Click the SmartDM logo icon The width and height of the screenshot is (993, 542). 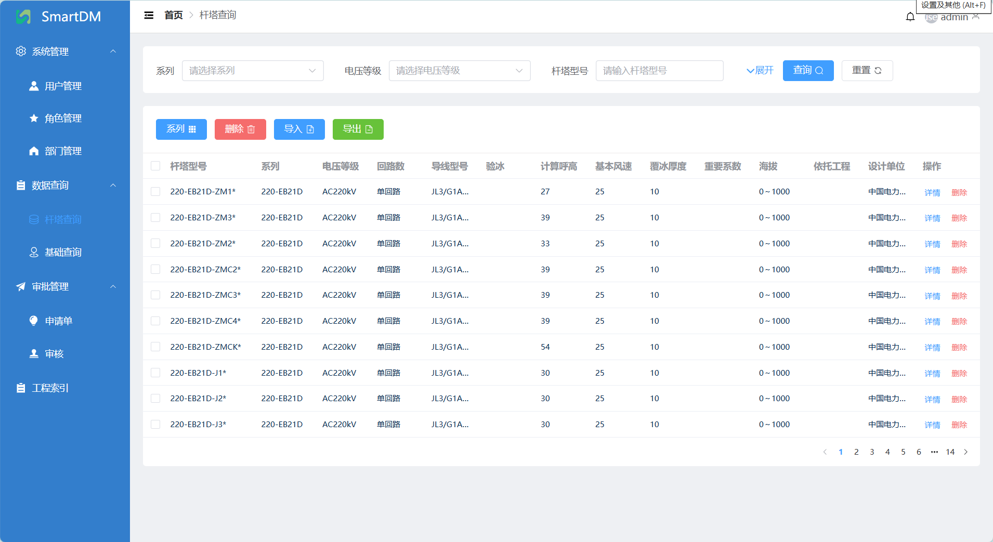pyautogui.click(x=23, y=17)
